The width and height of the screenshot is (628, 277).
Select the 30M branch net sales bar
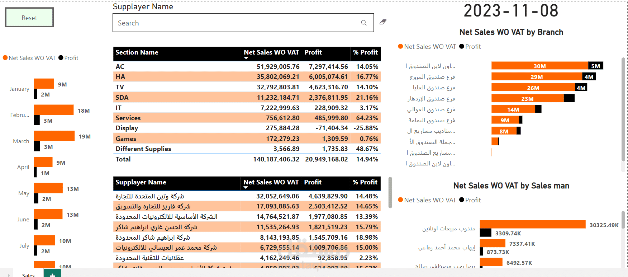(540, 66)
